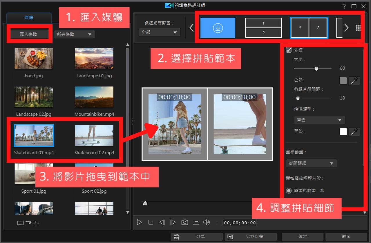Screen dimensions: 371x243
Task: Pick border color with the 色彩 eyedropper
Action: [x=354, y=81]
